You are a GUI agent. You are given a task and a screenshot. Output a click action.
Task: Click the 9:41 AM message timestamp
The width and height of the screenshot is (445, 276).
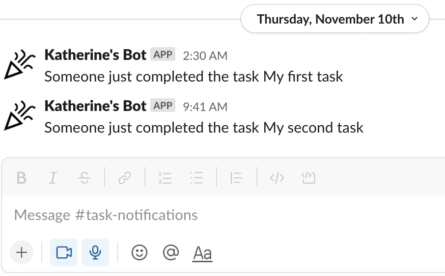205,107
